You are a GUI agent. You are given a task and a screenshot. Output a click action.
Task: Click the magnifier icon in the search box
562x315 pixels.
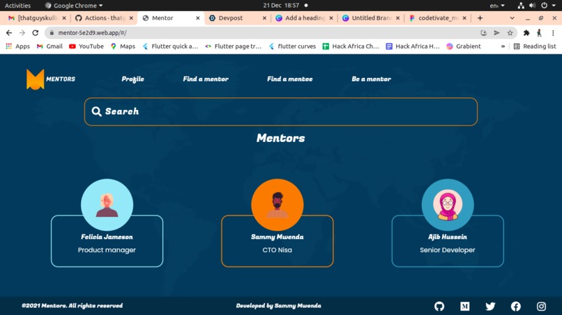96,111
